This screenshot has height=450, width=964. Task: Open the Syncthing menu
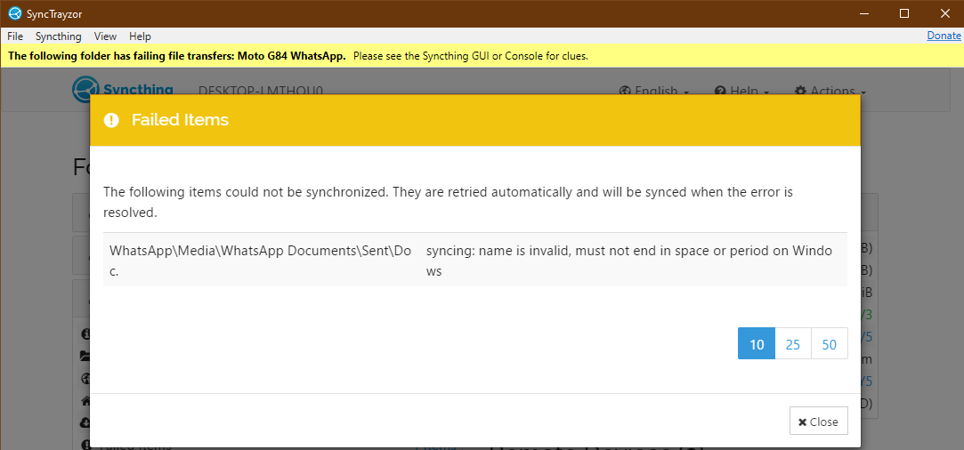(x=59, y=36)
